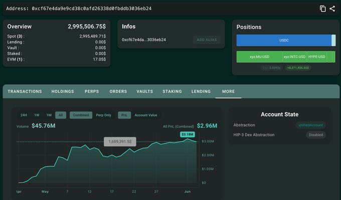Click the EVM value 17.05$
The width and height of the screenshot is (341, 200).
[99, 59]
